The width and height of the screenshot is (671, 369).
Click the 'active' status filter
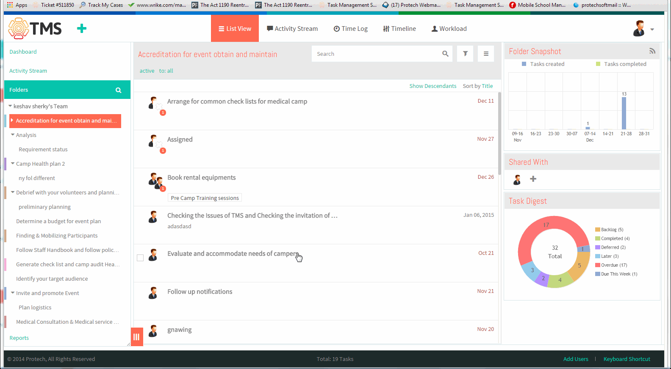point(147,71)
